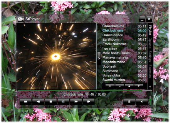Switch to the Settings tab
The image size is (170, 123).
click(150, 56)
